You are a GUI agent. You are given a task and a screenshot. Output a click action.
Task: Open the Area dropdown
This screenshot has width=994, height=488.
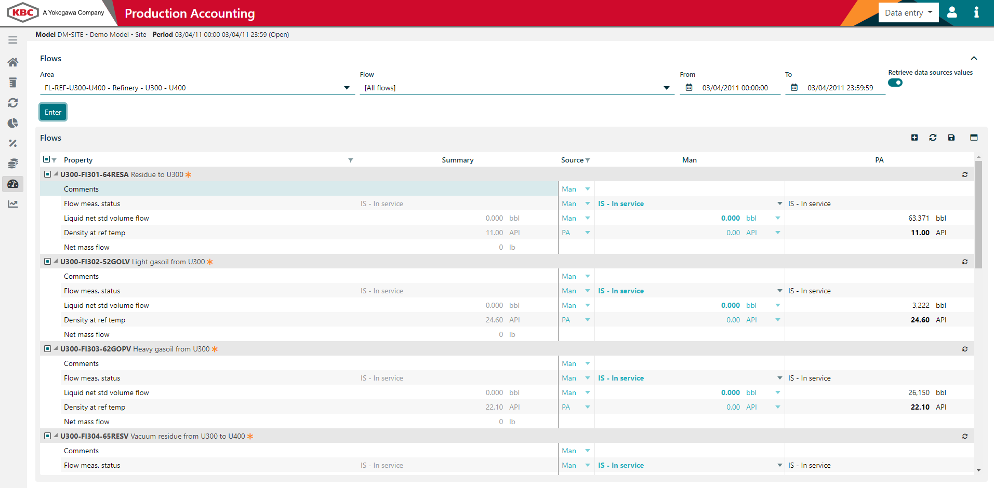coord(347,88)
